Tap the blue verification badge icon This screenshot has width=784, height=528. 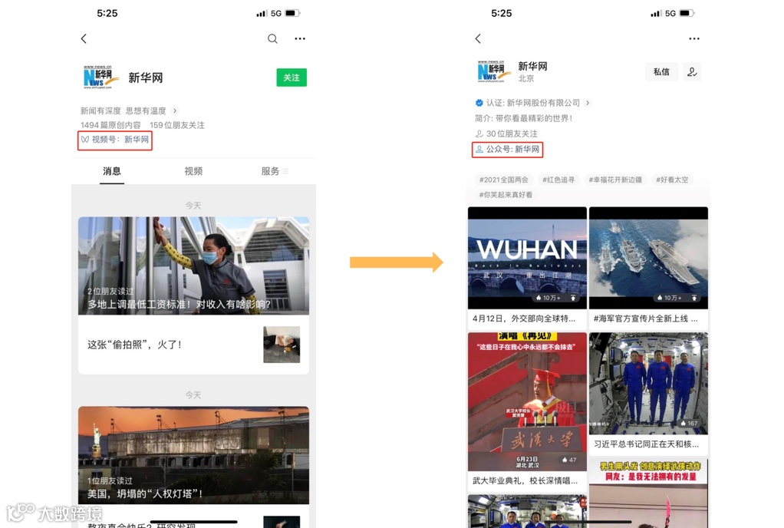[479, 103]
